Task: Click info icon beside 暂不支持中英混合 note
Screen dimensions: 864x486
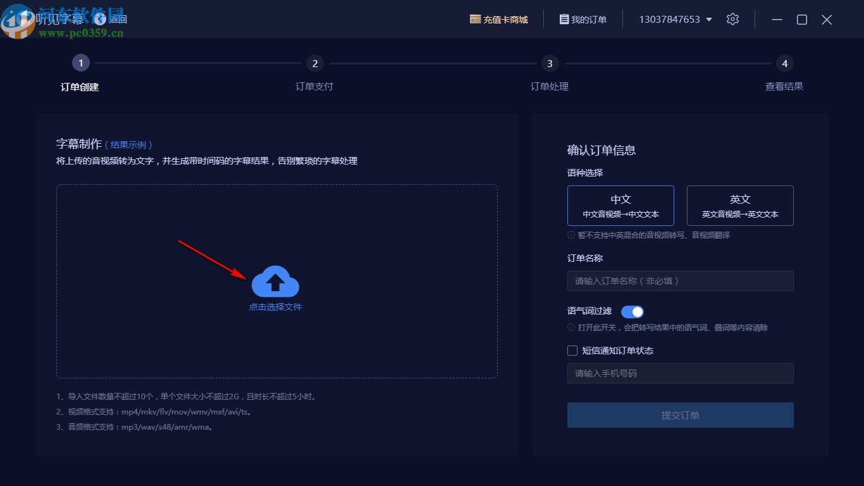Action: point(571,235)
